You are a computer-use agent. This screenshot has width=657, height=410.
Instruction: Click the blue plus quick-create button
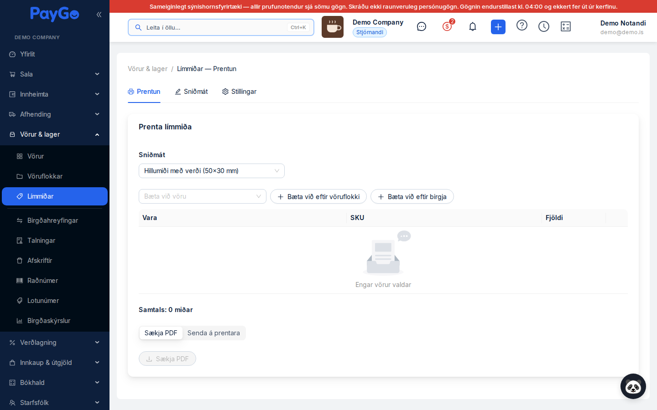[498, 27]
